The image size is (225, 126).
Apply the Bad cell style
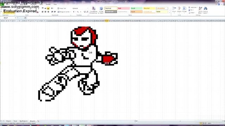tap(124, 8)
